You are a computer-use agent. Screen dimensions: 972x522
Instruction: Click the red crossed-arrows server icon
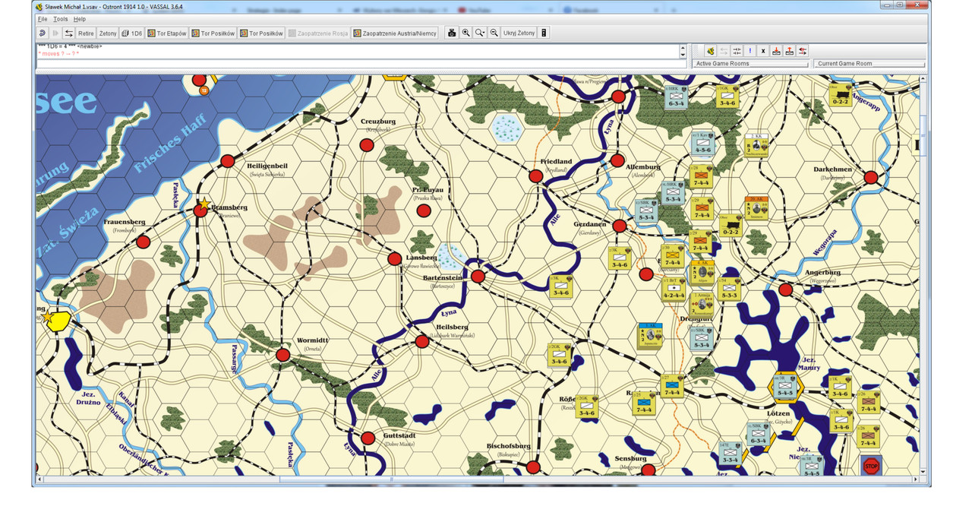pyautogui.click(x=803, y=51)
